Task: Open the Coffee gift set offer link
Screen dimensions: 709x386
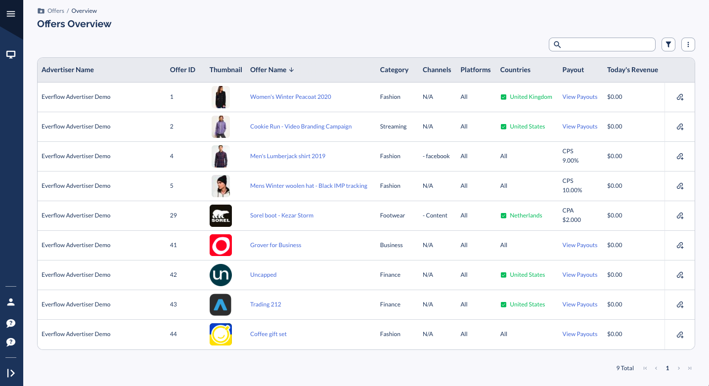Action: tap(268, 334)
